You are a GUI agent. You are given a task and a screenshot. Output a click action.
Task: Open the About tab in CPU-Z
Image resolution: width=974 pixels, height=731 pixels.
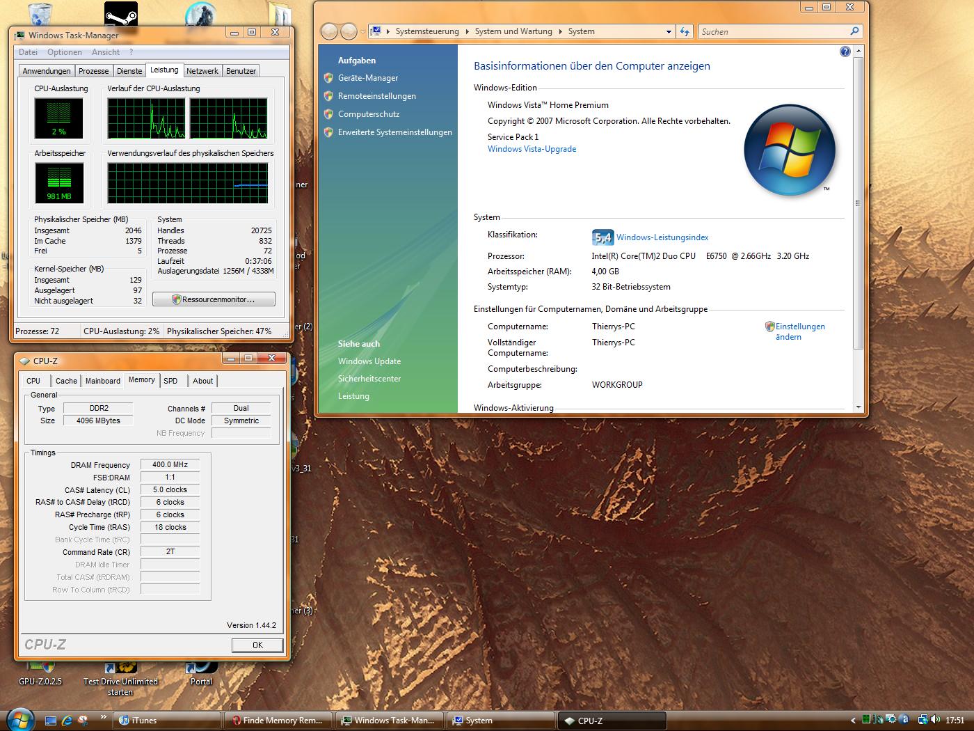tap(203, 381)
